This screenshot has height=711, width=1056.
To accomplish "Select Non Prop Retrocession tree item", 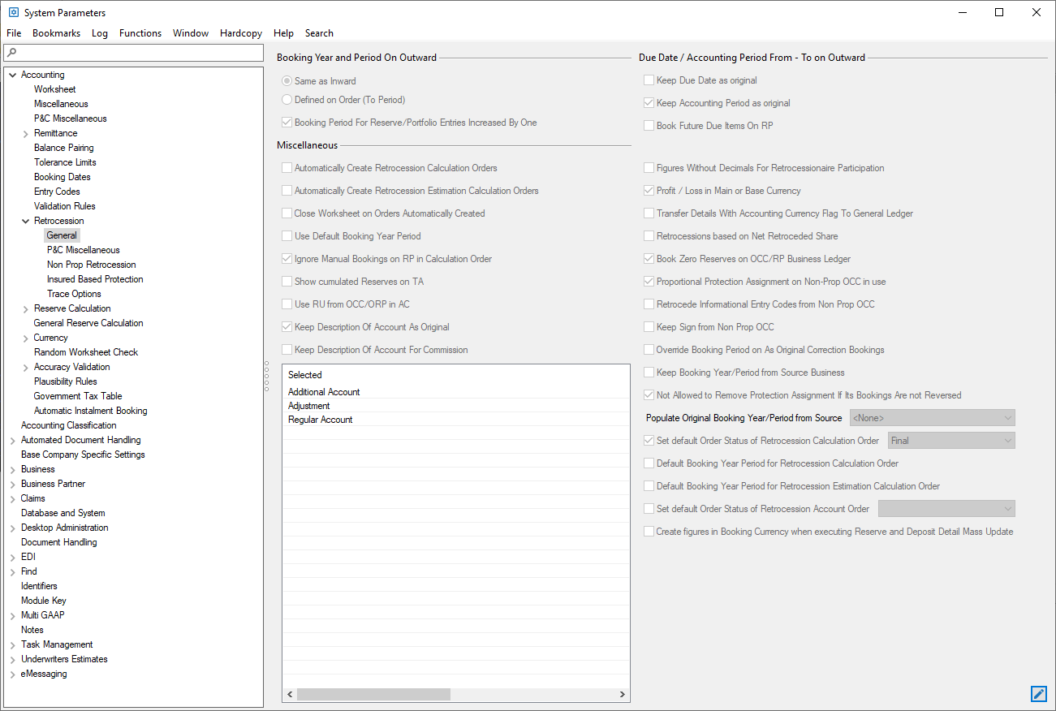I will (x=91, y=265).
